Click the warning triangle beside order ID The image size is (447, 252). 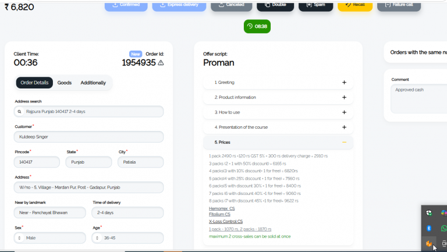pos(161,63)
